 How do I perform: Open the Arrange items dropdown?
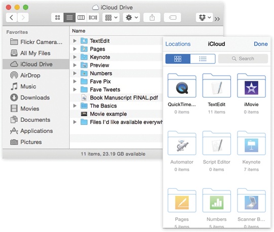pos(111,17)
